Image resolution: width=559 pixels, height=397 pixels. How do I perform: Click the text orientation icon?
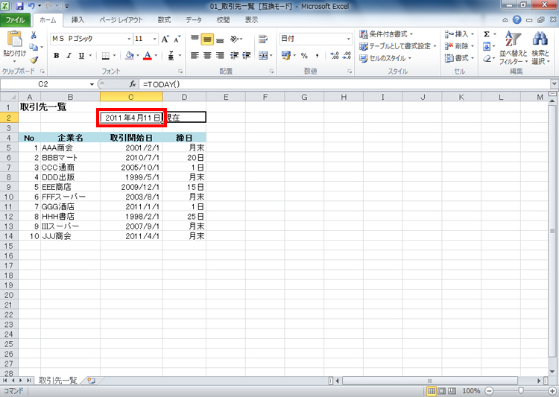point(234,39)
